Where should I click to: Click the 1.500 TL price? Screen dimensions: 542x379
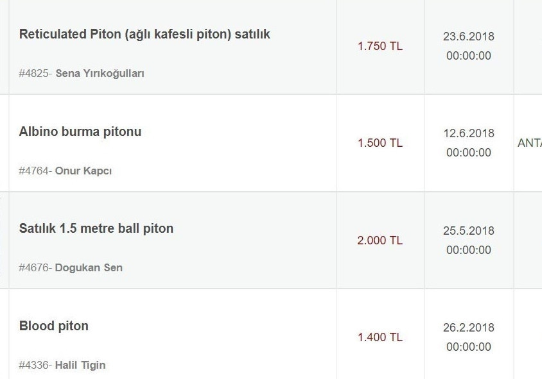coord(380,143)
